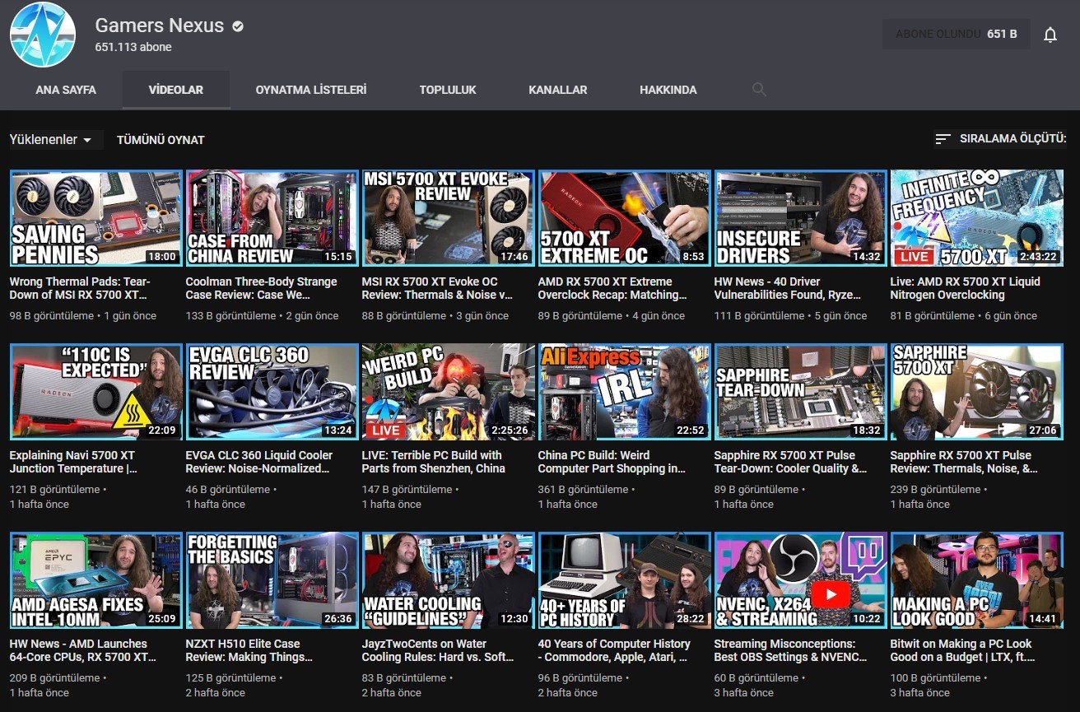Click the sort icon beside SIRALAMA ÖLÇÜTÜ
Viewport: 1080px width, 712px height.
tap(943, 139)
